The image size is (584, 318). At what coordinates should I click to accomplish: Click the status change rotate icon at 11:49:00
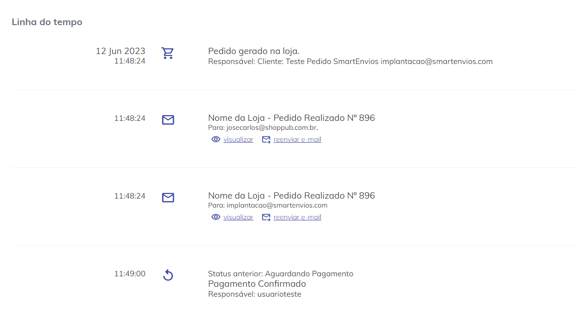click(168, 275)
